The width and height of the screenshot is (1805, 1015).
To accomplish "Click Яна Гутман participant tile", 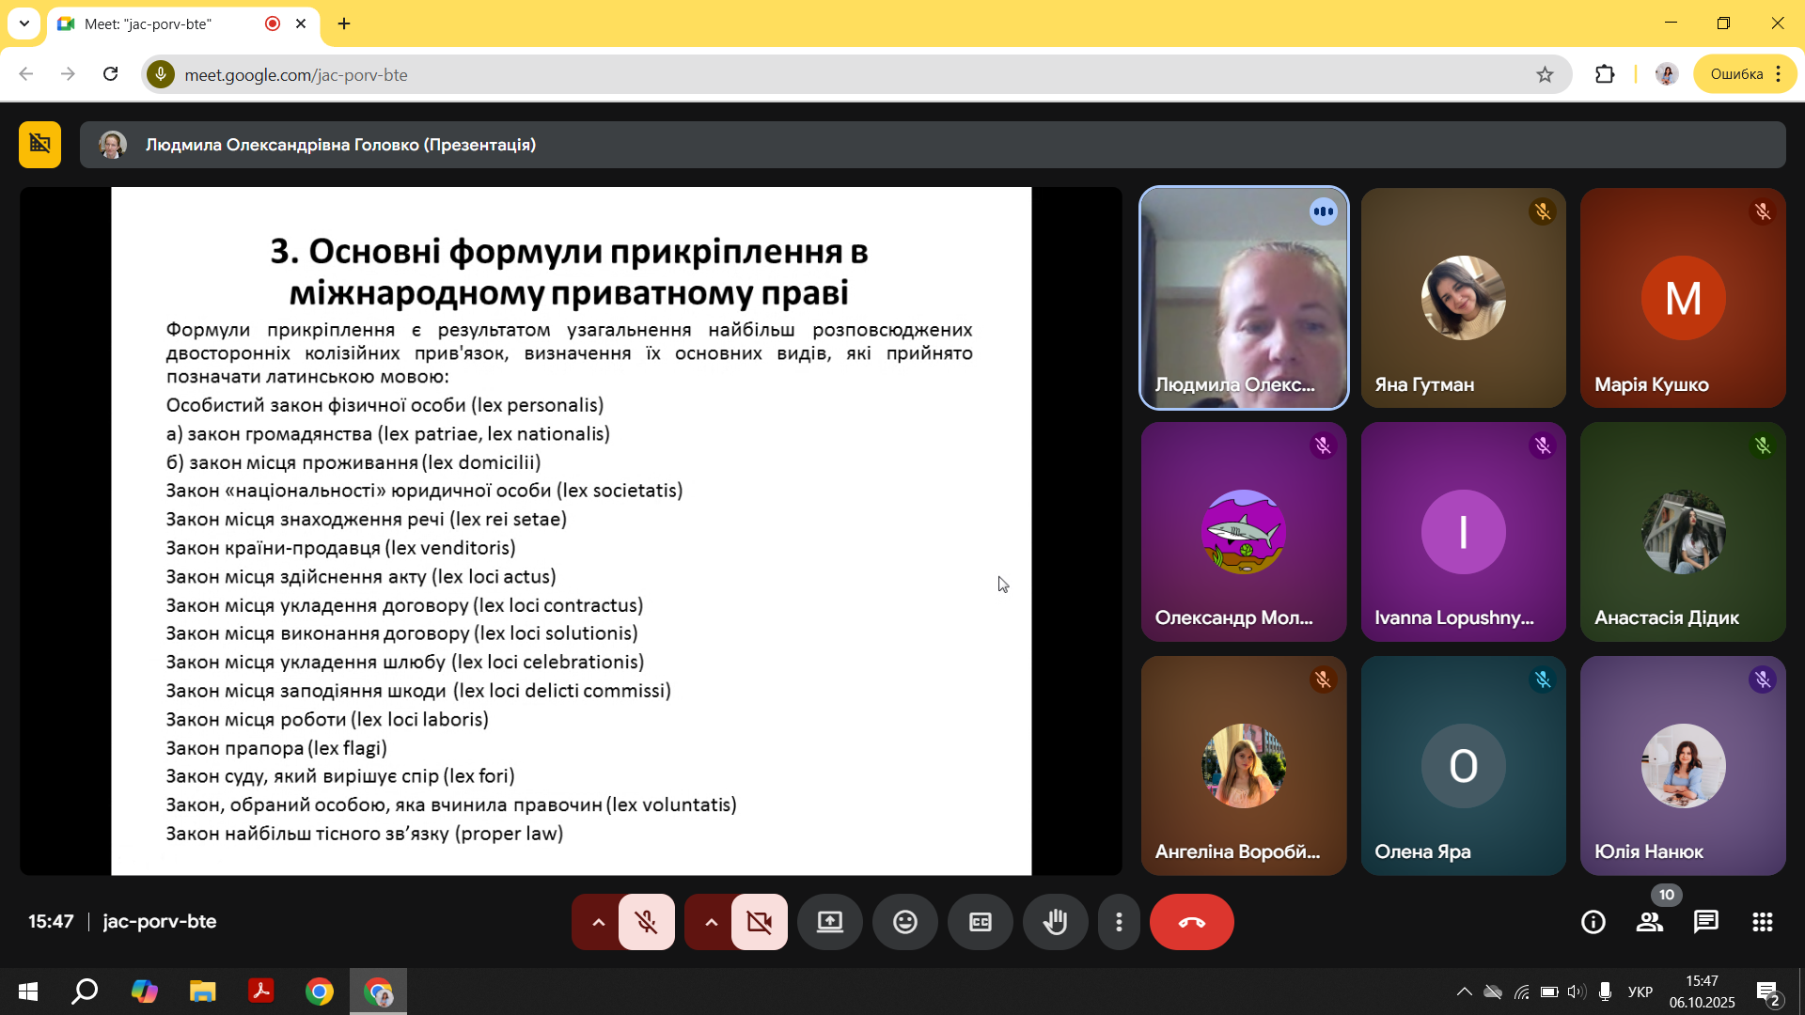I will 1463,298.
